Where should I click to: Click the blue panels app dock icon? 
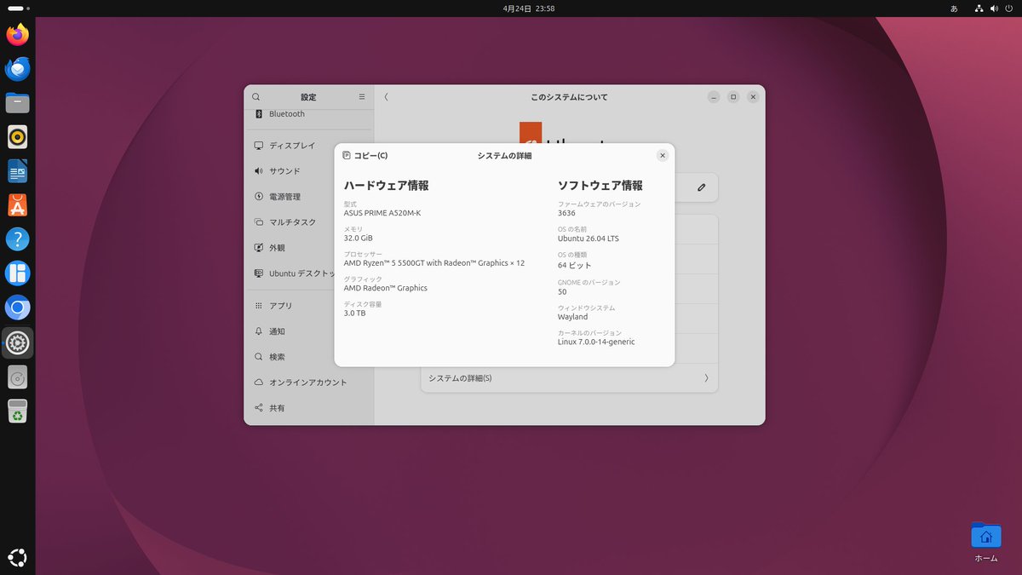[17, 273]
